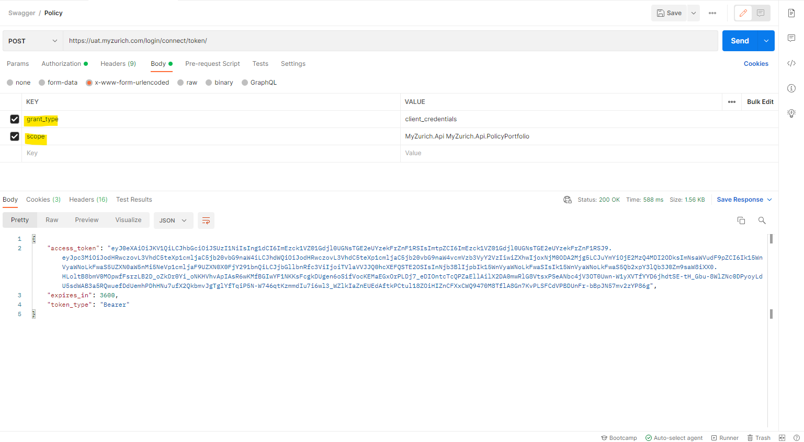Toggle line wrap icon in response
Image resolution: width=804 pixels, height=442 pixels.
coord(206,220)
